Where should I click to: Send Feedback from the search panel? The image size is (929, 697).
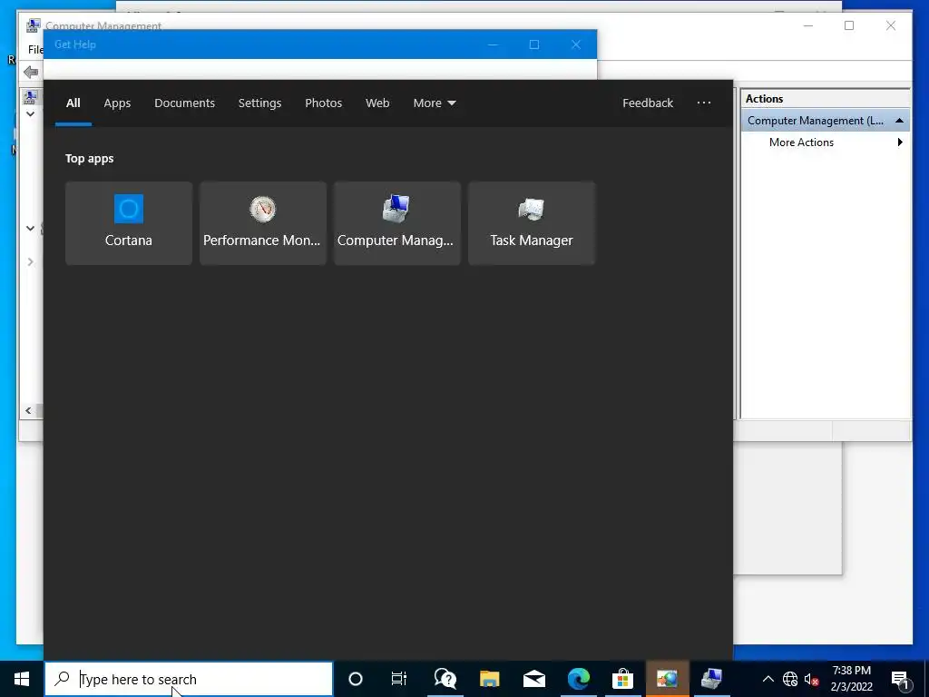coord(648,103)
